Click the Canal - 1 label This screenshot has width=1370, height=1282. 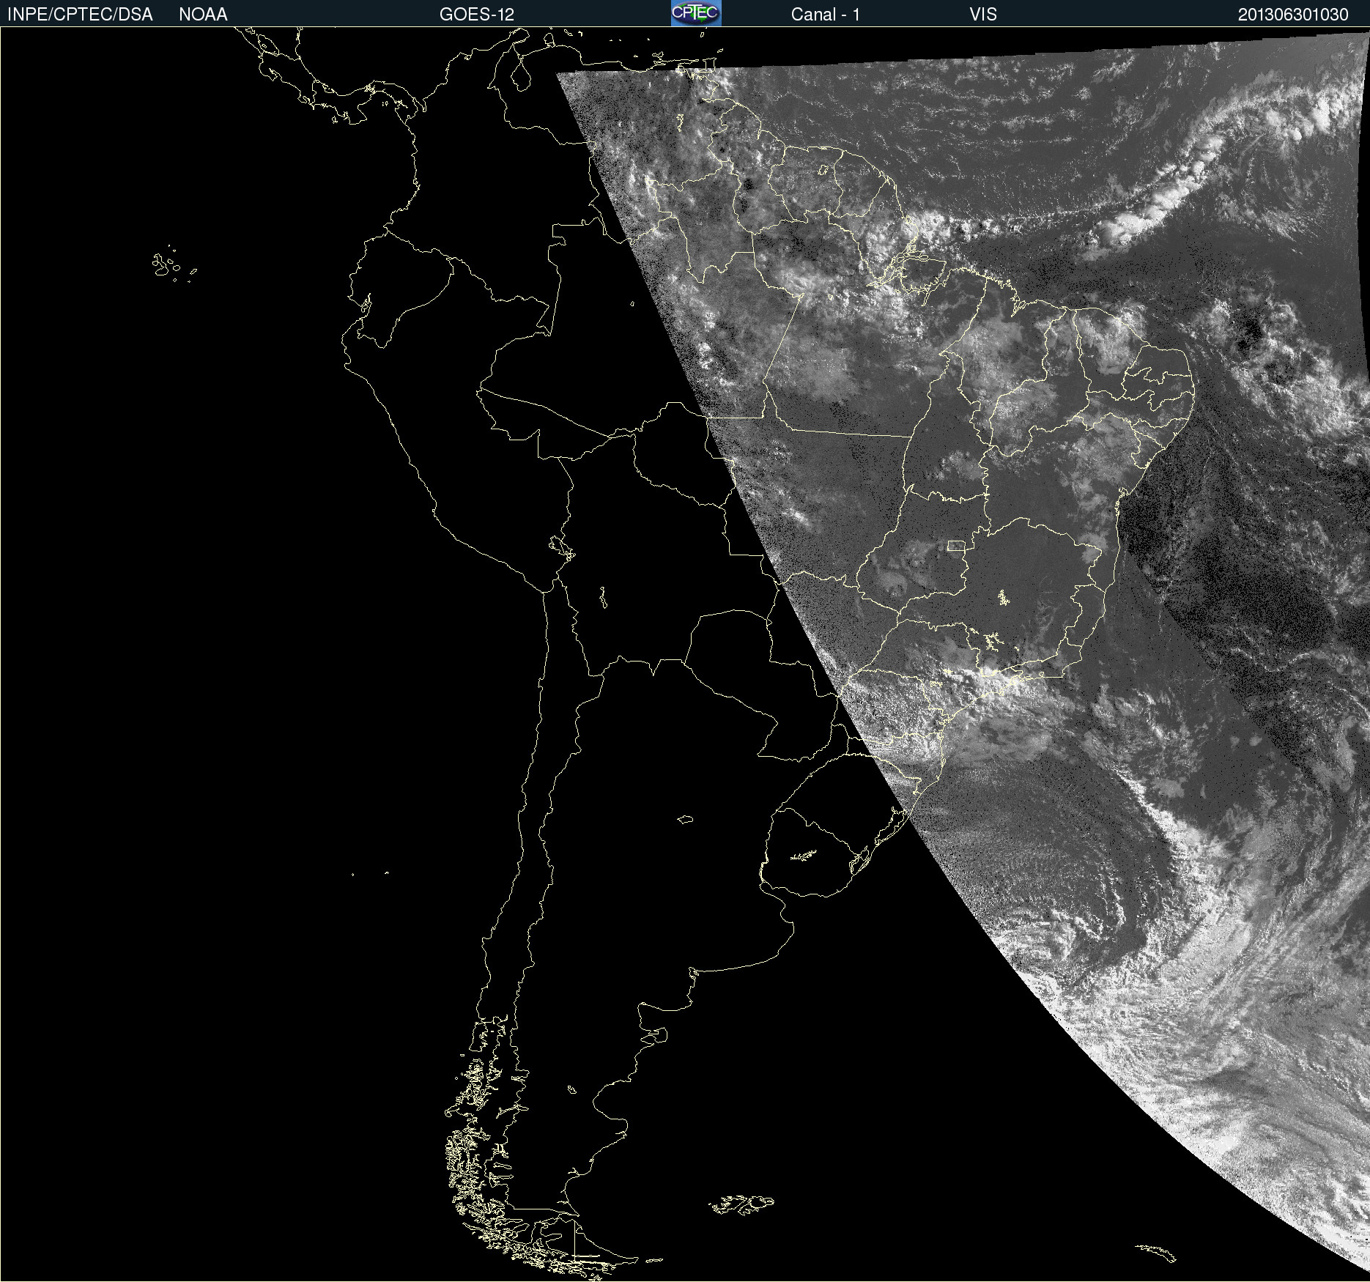pos(826,15)
